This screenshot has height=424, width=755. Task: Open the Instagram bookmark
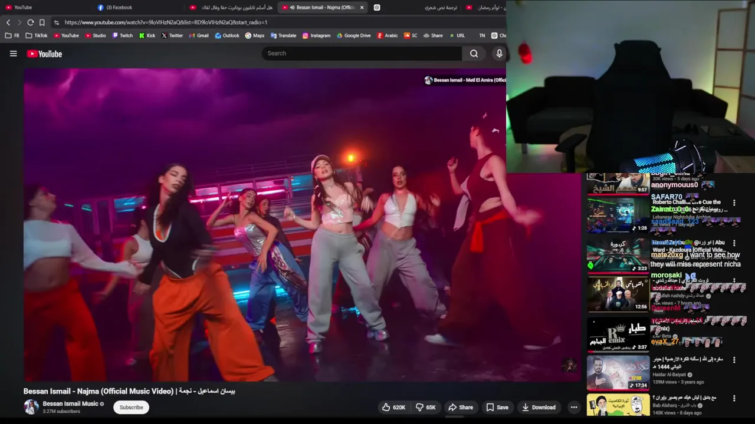pos(316,35)
